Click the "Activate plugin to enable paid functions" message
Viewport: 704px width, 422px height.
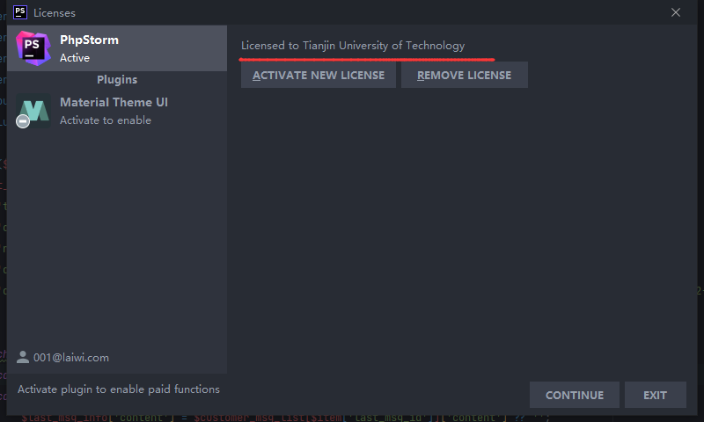click(x=119, y=389)
